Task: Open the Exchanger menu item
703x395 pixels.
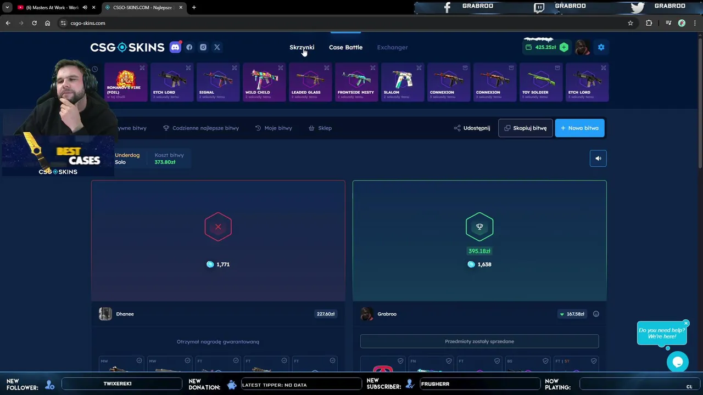Action: [x=392, y=47]
